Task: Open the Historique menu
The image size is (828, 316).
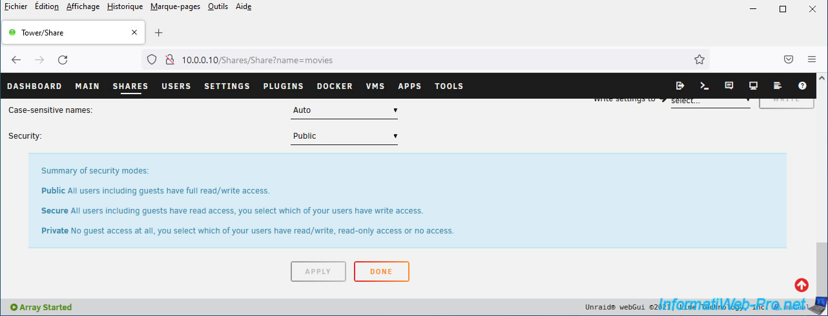Action: pos(125,6)
